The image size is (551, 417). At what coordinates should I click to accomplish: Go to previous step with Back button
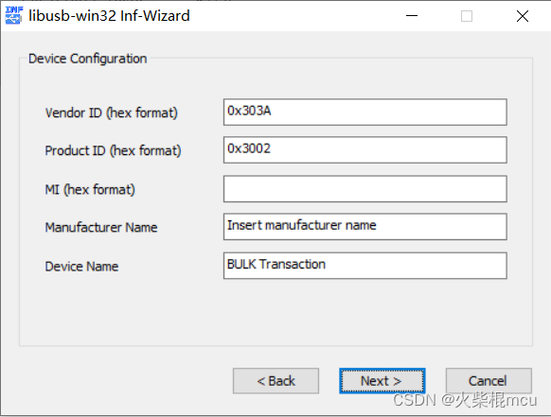275,381
